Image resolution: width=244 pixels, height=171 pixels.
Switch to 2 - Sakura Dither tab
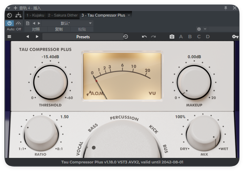pos(63,15)
